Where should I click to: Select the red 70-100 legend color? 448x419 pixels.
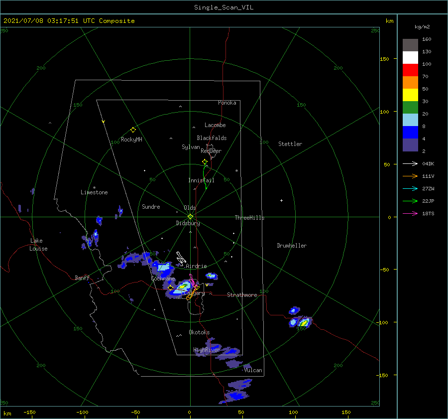(x=410, y=70)
